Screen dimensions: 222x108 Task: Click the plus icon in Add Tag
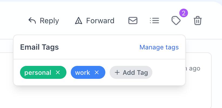pyautogui.click(x=117, y=72)
